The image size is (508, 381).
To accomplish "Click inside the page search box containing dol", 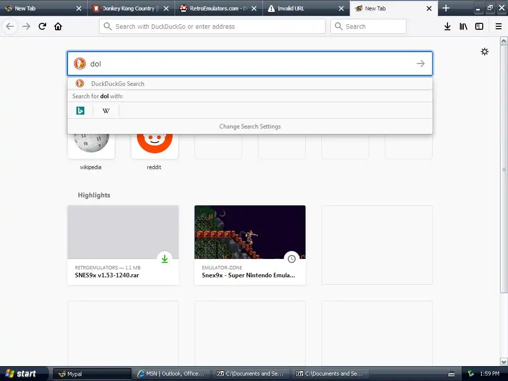I will point(250,63).
